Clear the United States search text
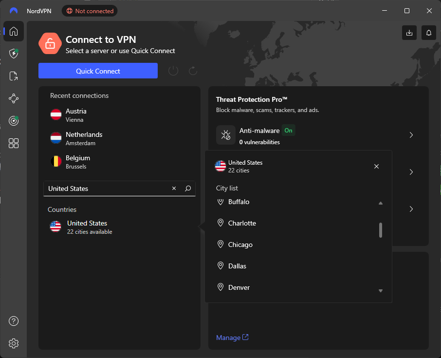The image size is (441, 358). (x=174, y=188)
